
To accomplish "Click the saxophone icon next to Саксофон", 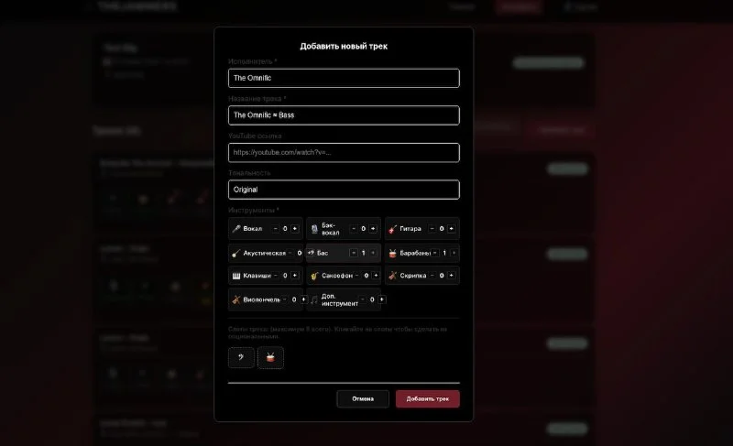I will pyautogui.click(x=314, y=276).
